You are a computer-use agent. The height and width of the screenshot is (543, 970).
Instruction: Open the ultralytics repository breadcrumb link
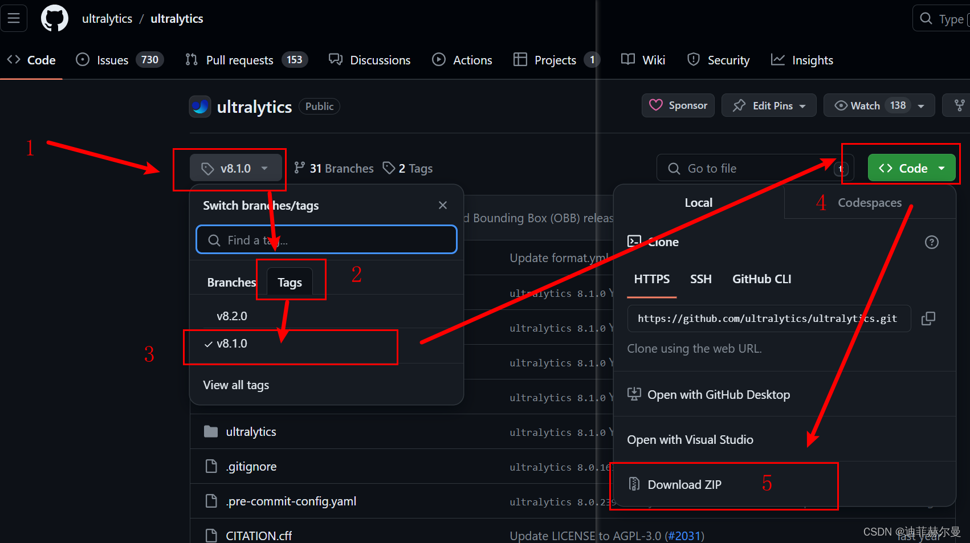click(x=177, y=18)
